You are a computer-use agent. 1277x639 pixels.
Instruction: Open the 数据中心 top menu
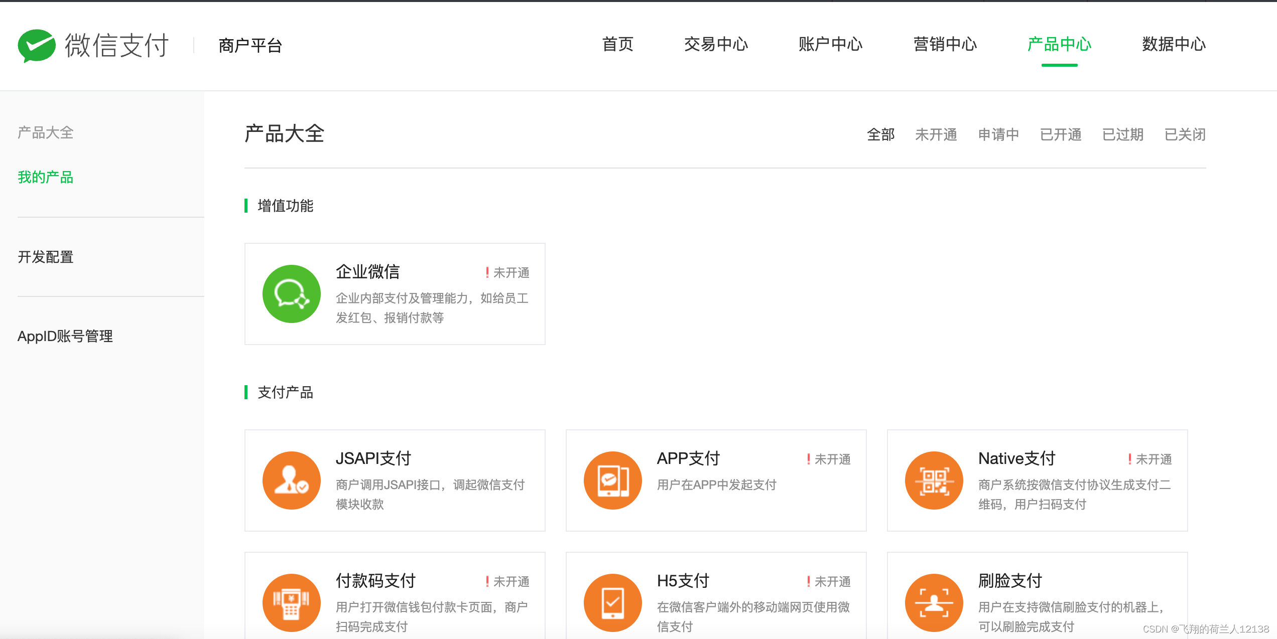click(x=1174, y=45)
